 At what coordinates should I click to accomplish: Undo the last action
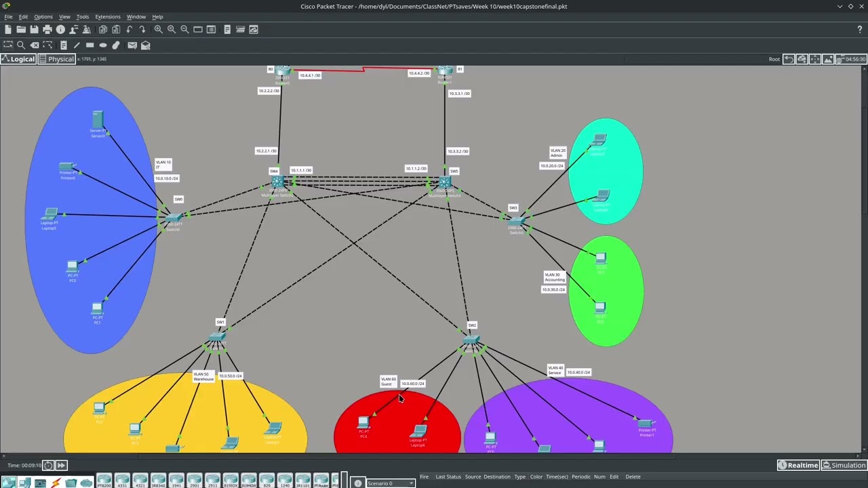[129, 29]
